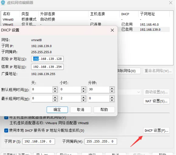
Task: Click 取消 in DHCP settings dialog
Action: (x=81, y=110)
